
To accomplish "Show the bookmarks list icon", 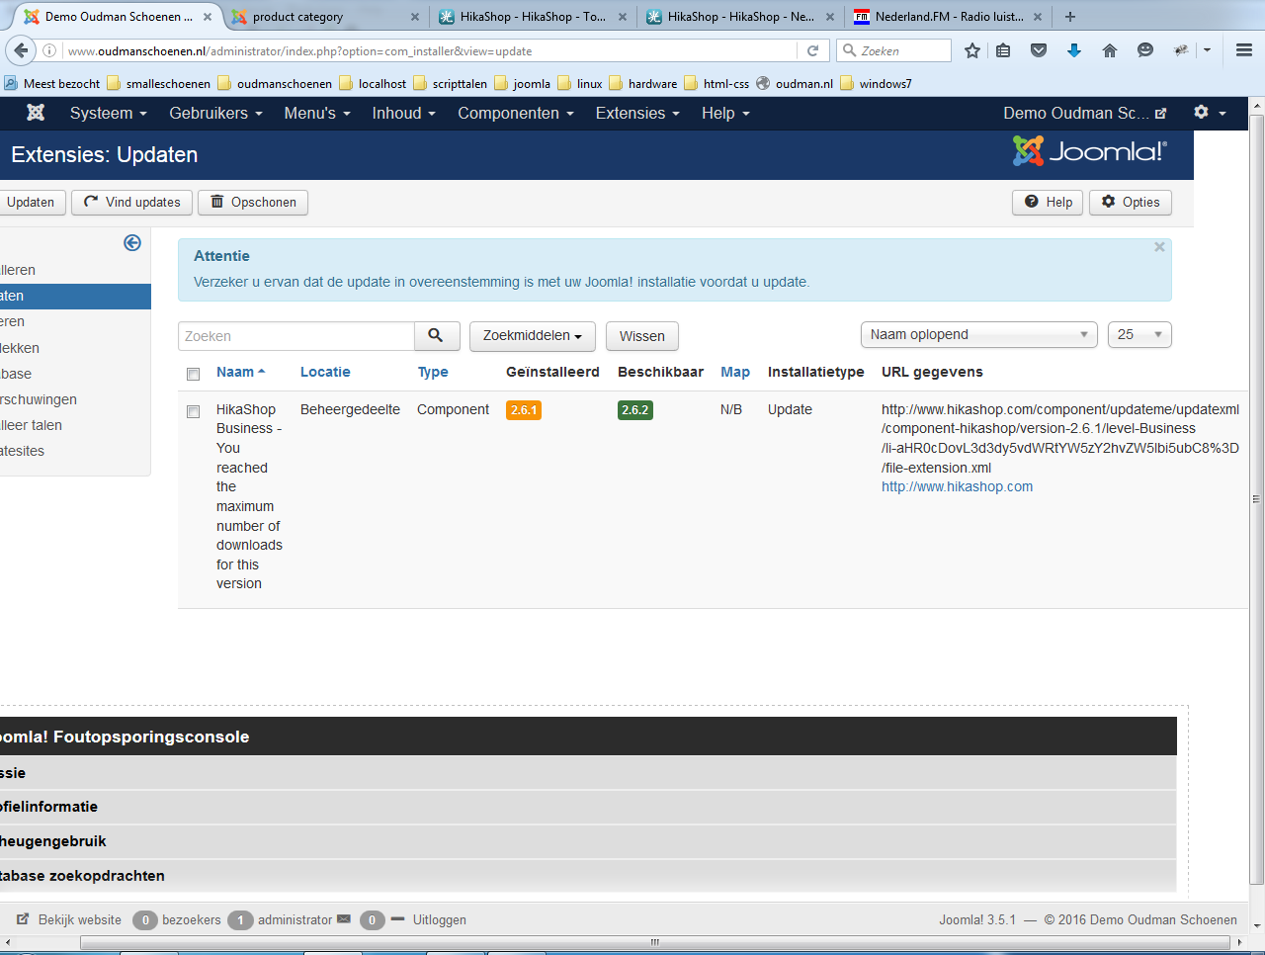I will pos(1003,50).
